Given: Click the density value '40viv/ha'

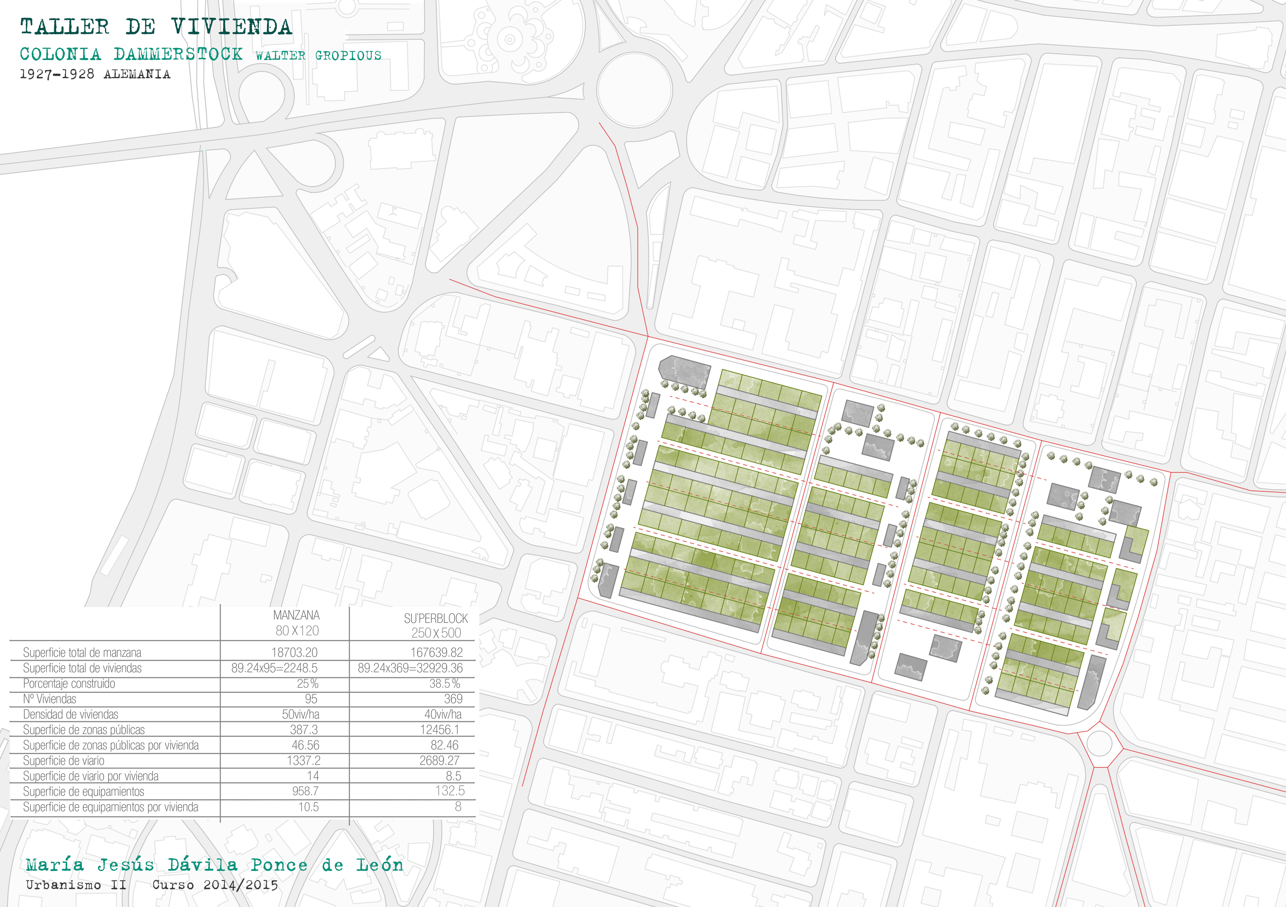Looking at the screenshot, I should coord(443,714).
